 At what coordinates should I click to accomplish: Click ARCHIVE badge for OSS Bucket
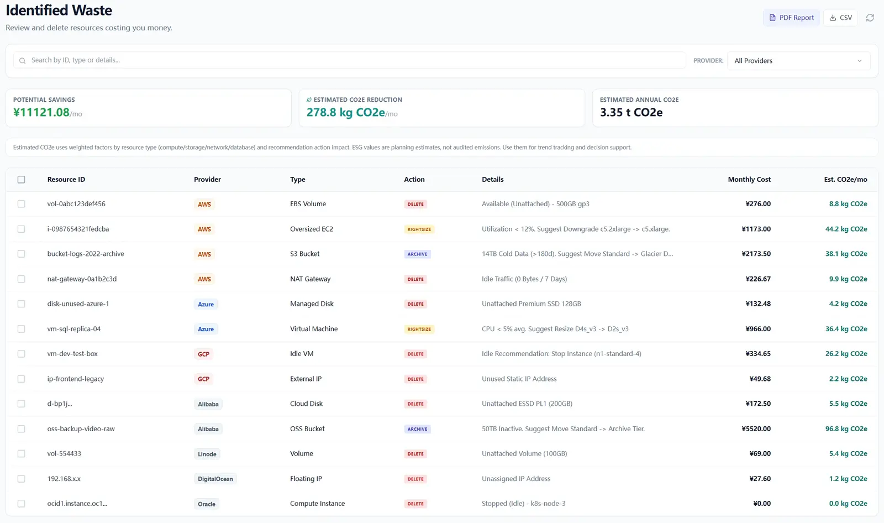coord(417,429)
